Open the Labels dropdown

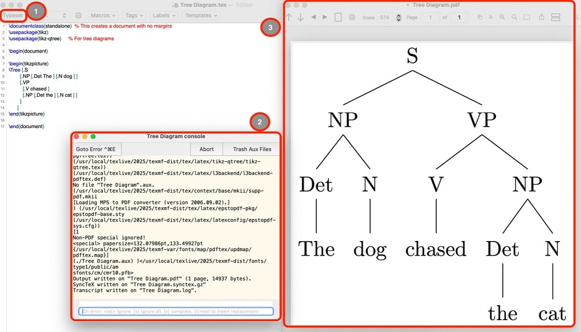(x=164, y=16)
